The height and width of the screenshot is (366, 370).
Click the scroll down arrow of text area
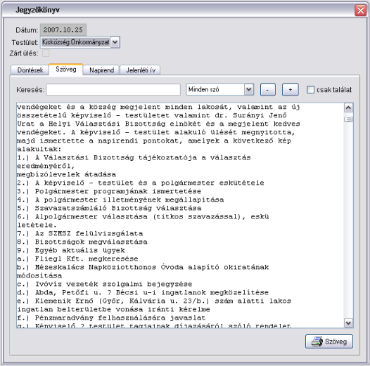[348, 322]
